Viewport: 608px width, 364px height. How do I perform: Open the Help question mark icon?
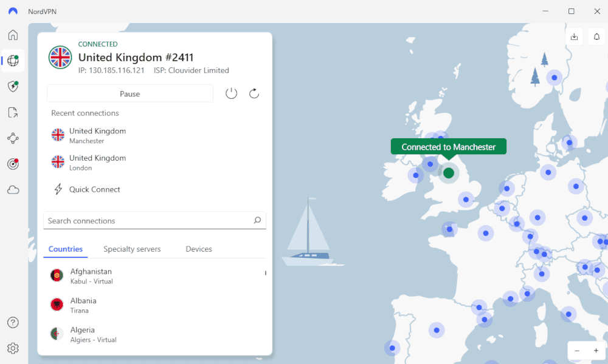13,322
